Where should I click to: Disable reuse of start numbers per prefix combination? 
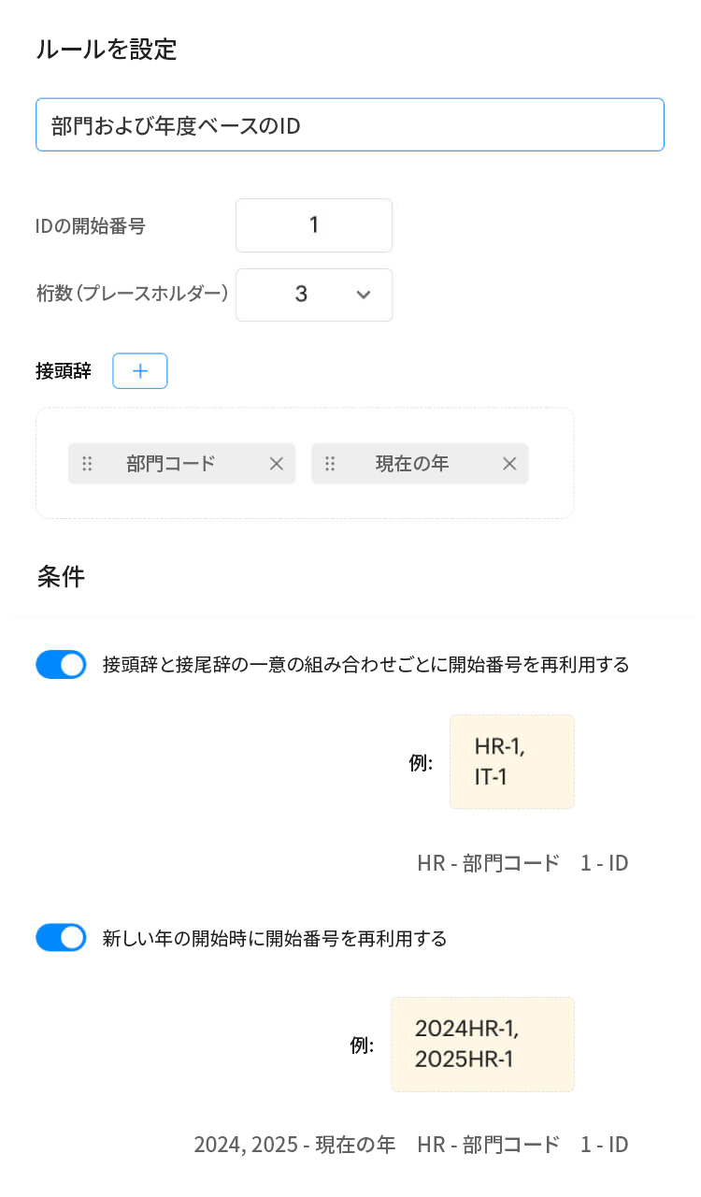61,663
